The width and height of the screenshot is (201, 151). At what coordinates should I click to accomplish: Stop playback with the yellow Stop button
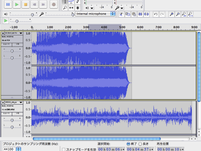(x=26, y=4)
